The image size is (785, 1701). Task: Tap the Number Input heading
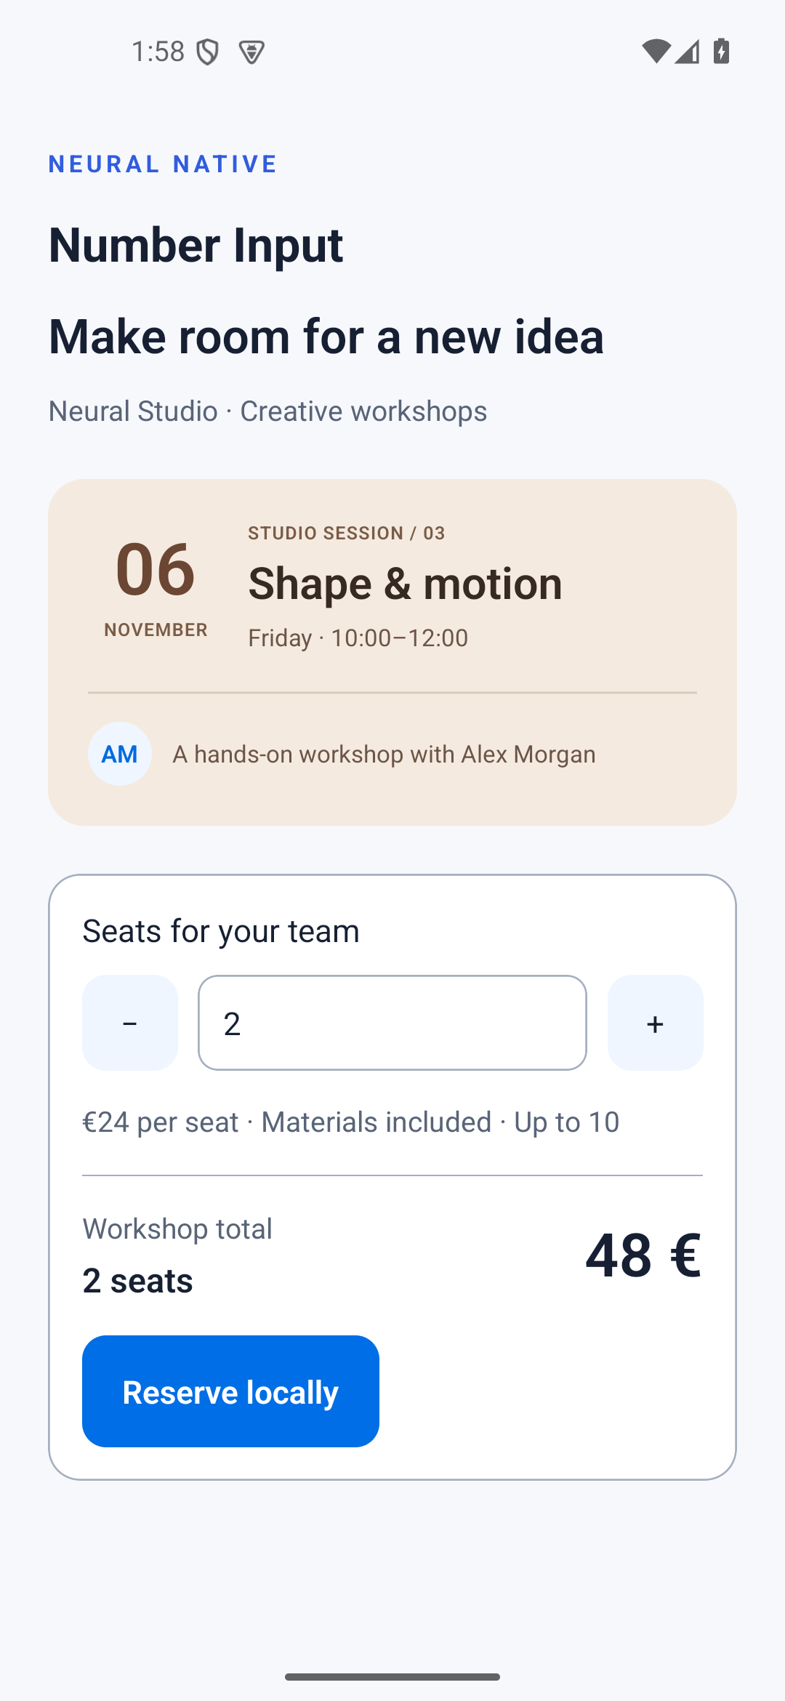point(196,245)
